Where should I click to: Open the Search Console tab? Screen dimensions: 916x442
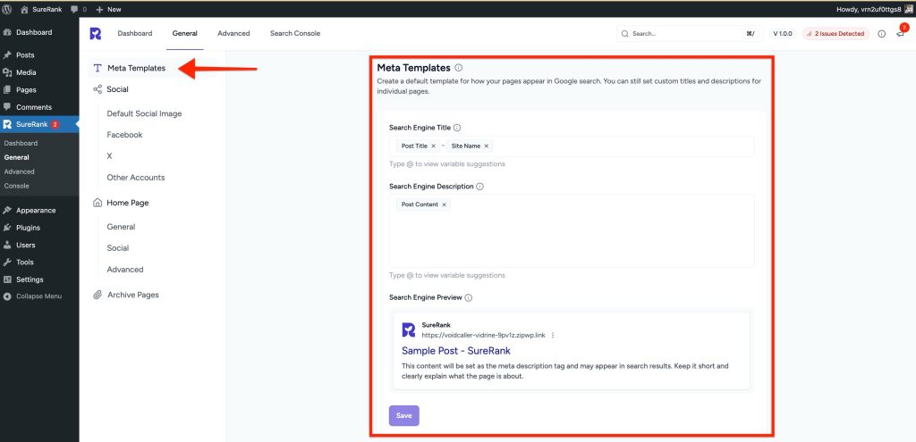click(x=295, y=34)
